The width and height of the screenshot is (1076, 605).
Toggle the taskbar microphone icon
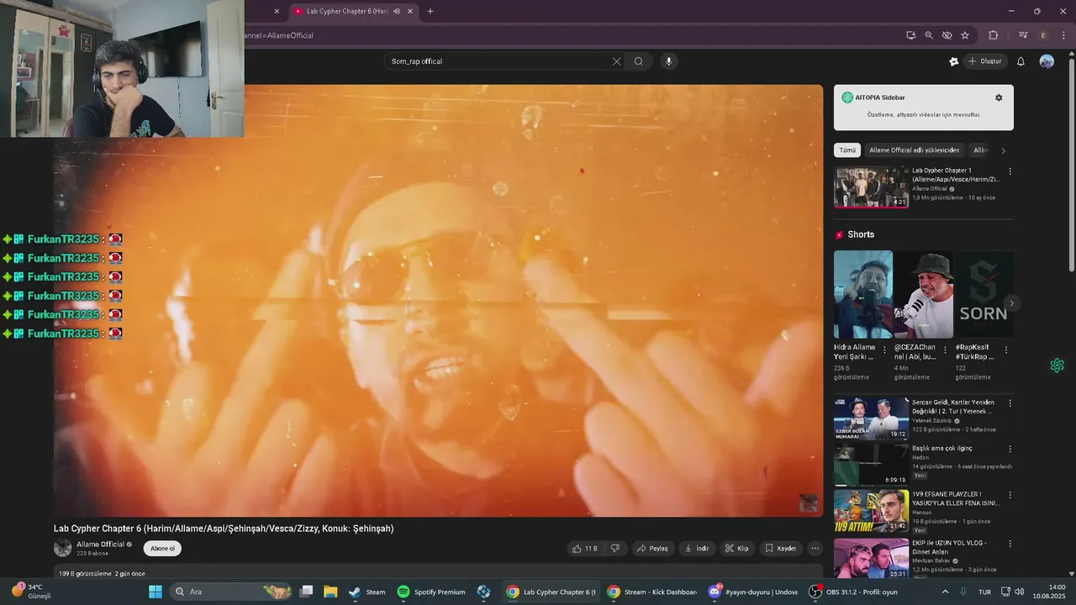pyautogui.click(x=963, y=592)
